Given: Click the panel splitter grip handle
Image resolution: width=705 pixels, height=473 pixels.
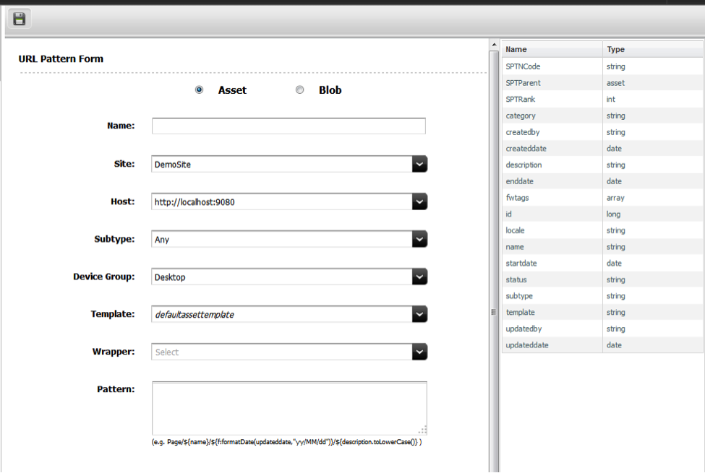Looking at the screenshot, I should 493,312.
